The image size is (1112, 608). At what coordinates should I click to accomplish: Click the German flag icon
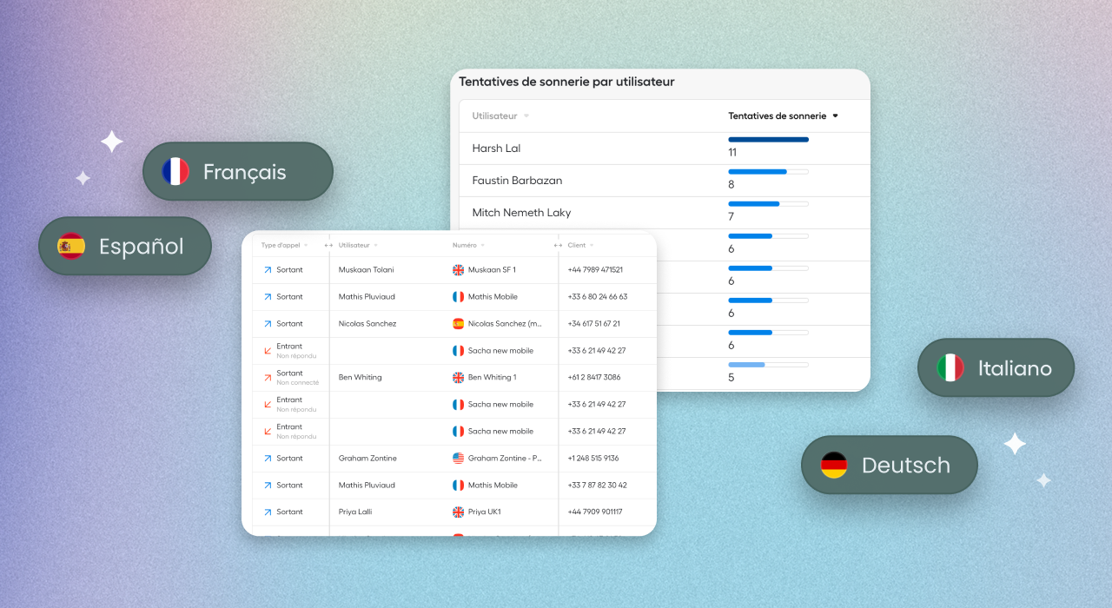[x=834, y=465]
